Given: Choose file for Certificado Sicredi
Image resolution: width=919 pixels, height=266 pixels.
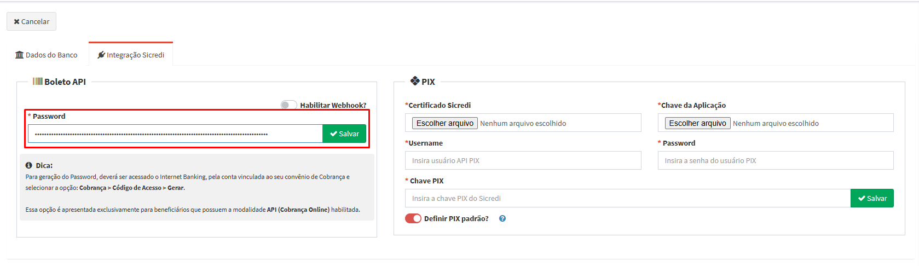Looking at the screenshot, I should [445, 123].
